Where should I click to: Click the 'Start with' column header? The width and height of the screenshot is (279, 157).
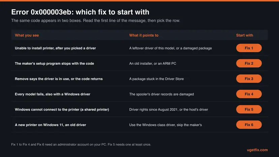tap(245, 35)
